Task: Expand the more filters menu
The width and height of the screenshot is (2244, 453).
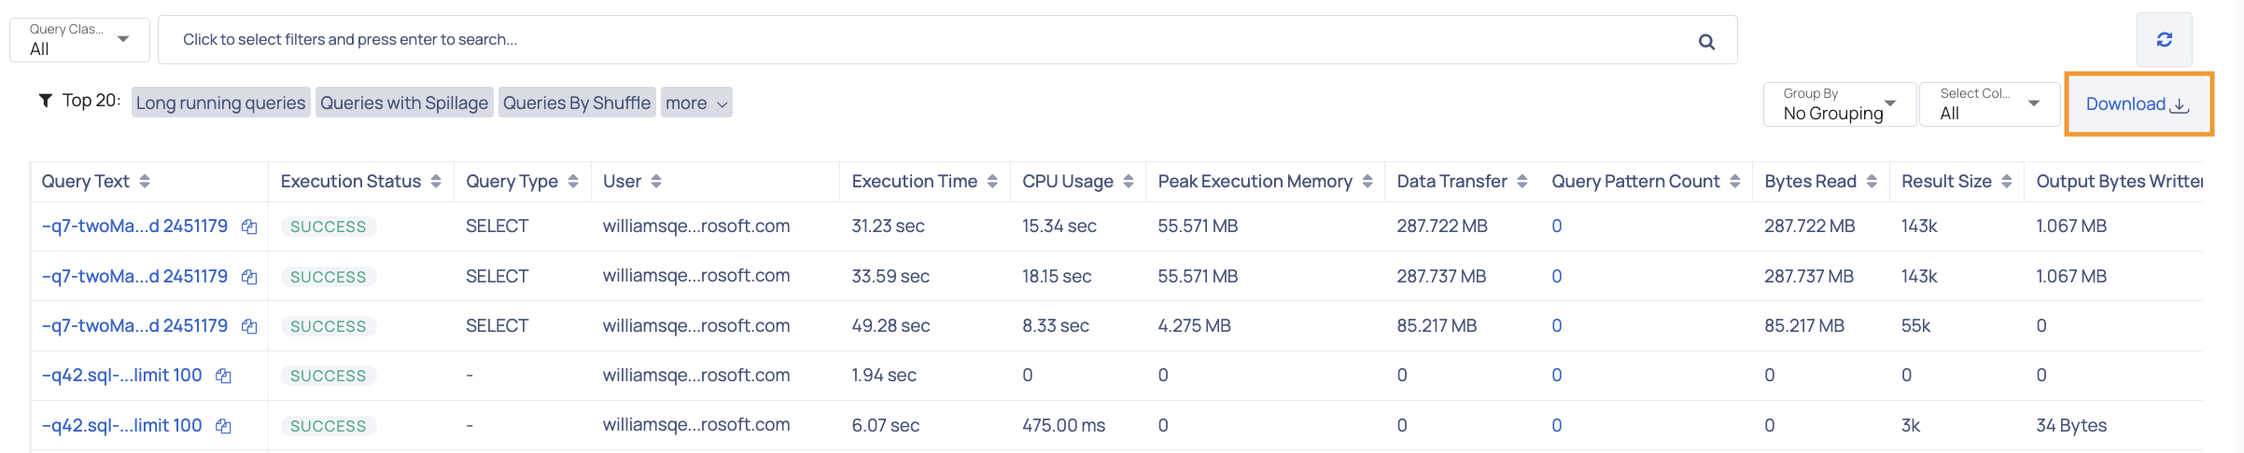Action: 696,103
